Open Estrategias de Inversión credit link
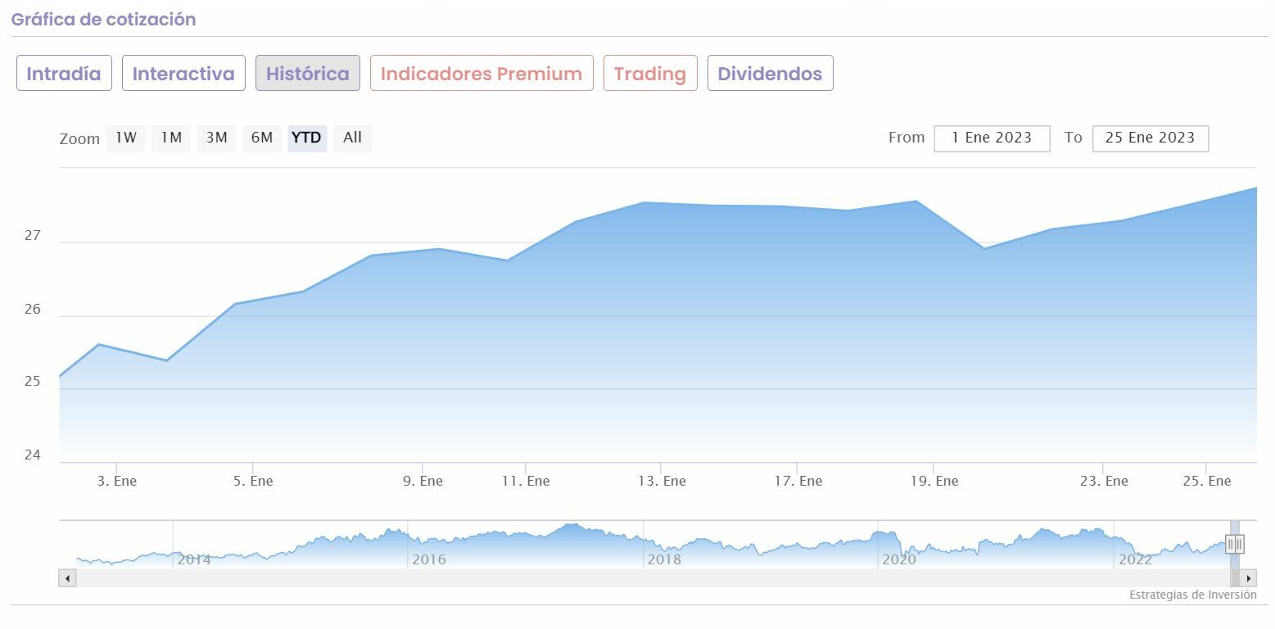 pos(1192,595)
